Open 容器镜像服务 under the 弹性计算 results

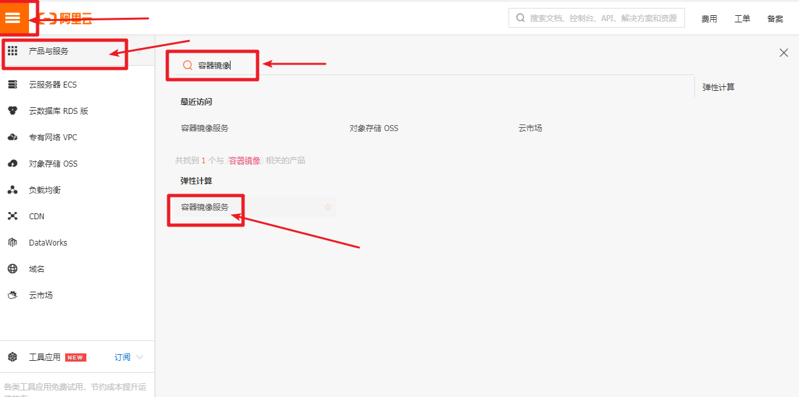pyautogui.click(x=205, y=207)
